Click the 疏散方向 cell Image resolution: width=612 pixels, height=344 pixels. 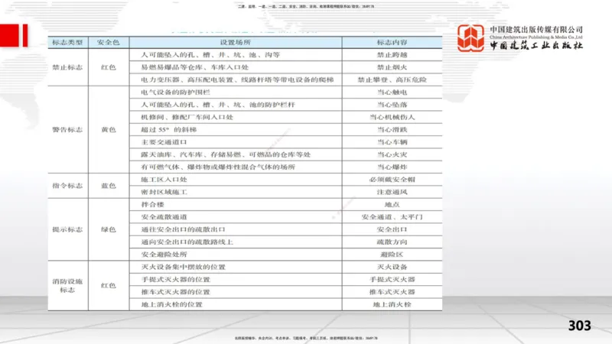pyautogui.click(x=392, y=242)
